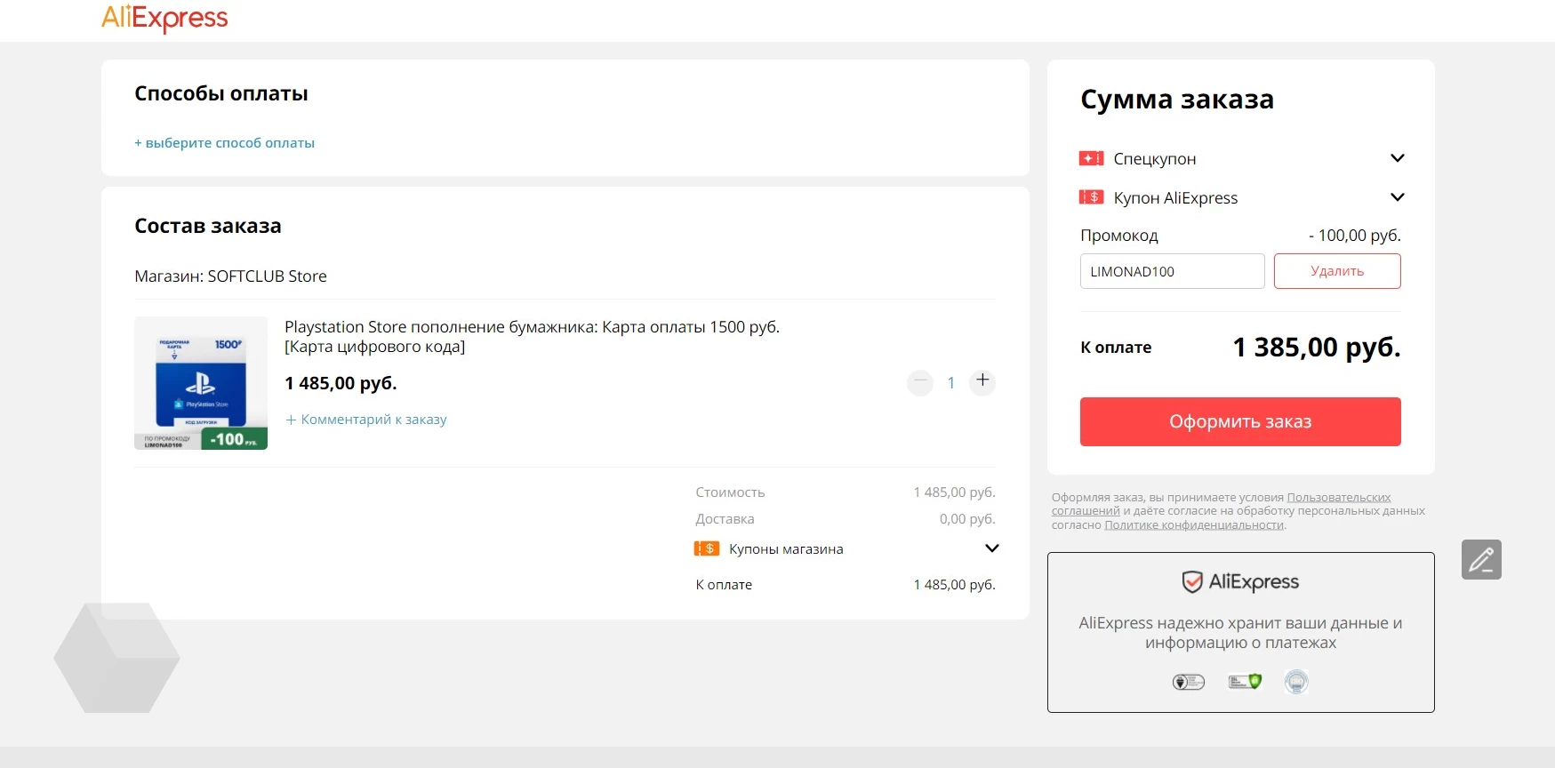Click the Сумма заказа heading

coord(1177,100)
